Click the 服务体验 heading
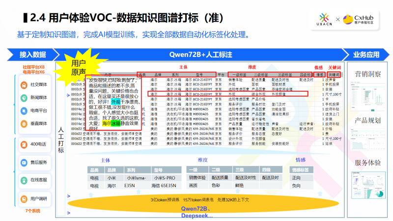393x221 pixels. coord(367,163)
